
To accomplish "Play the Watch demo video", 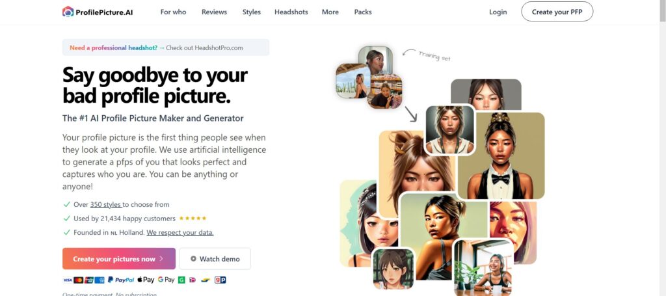I will coord(215,259).
